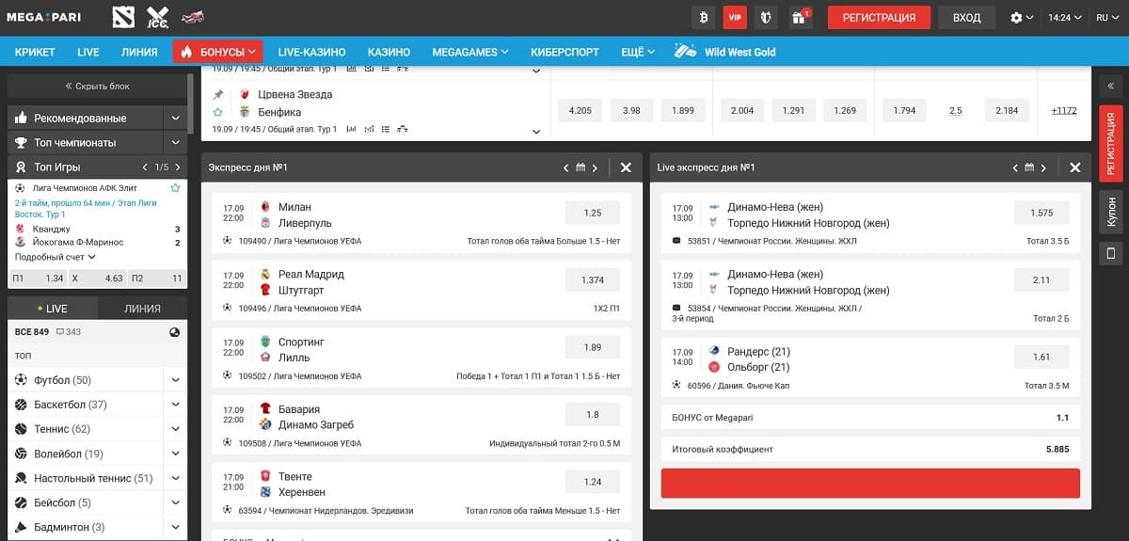Click the globe icon next to ВСЕ 849
This screenshot has height=541, width=1129.
point(174,332)
